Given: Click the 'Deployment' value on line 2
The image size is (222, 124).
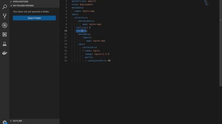Looking at the screenshot, I should coord(86,4).
